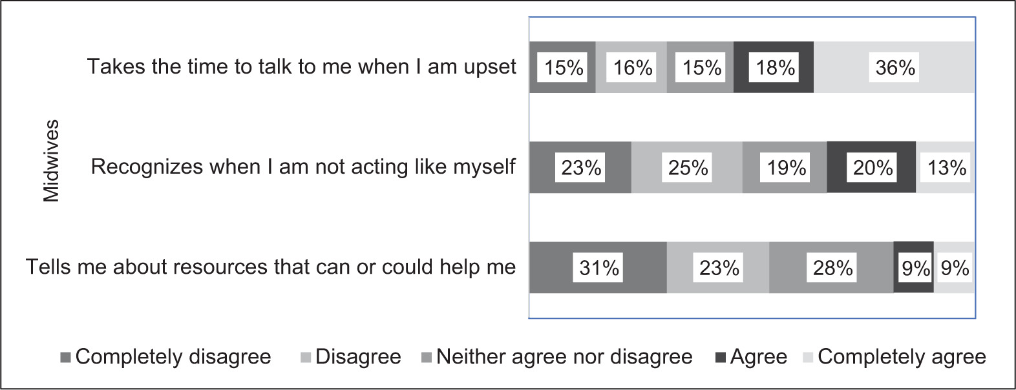Click the 28% data label in the bottom bar
1016x390 pixels.
pyautogui.click(x=832, y=267)
